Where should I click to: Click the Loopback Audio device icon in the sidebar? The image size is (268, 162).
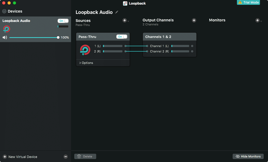click(6, 29)
